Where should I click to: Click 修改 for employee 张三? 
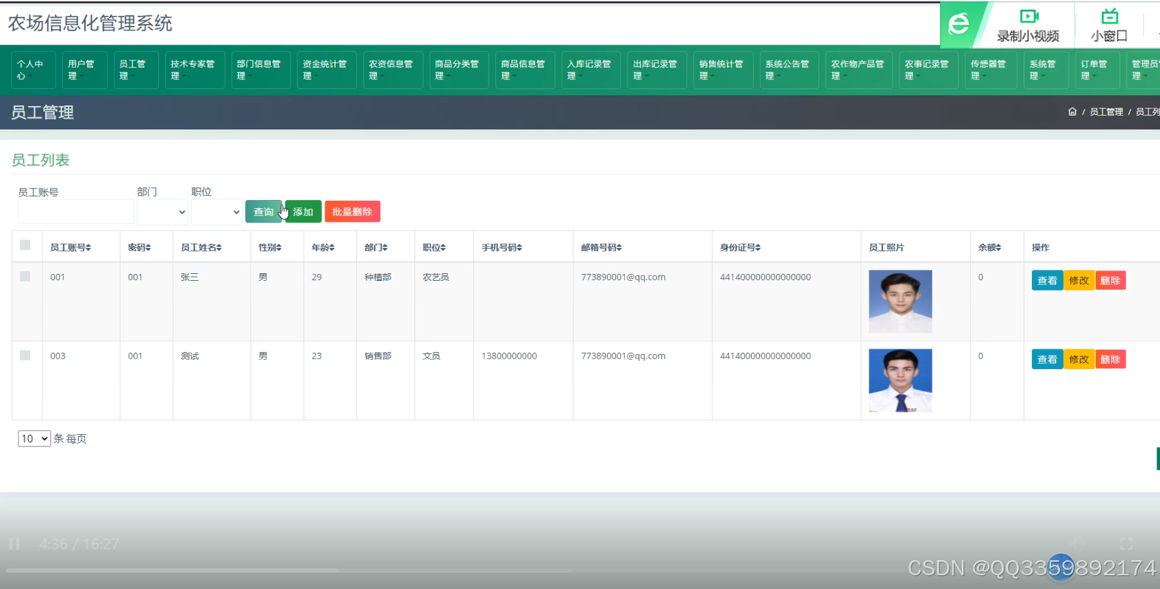(1079, 280)
